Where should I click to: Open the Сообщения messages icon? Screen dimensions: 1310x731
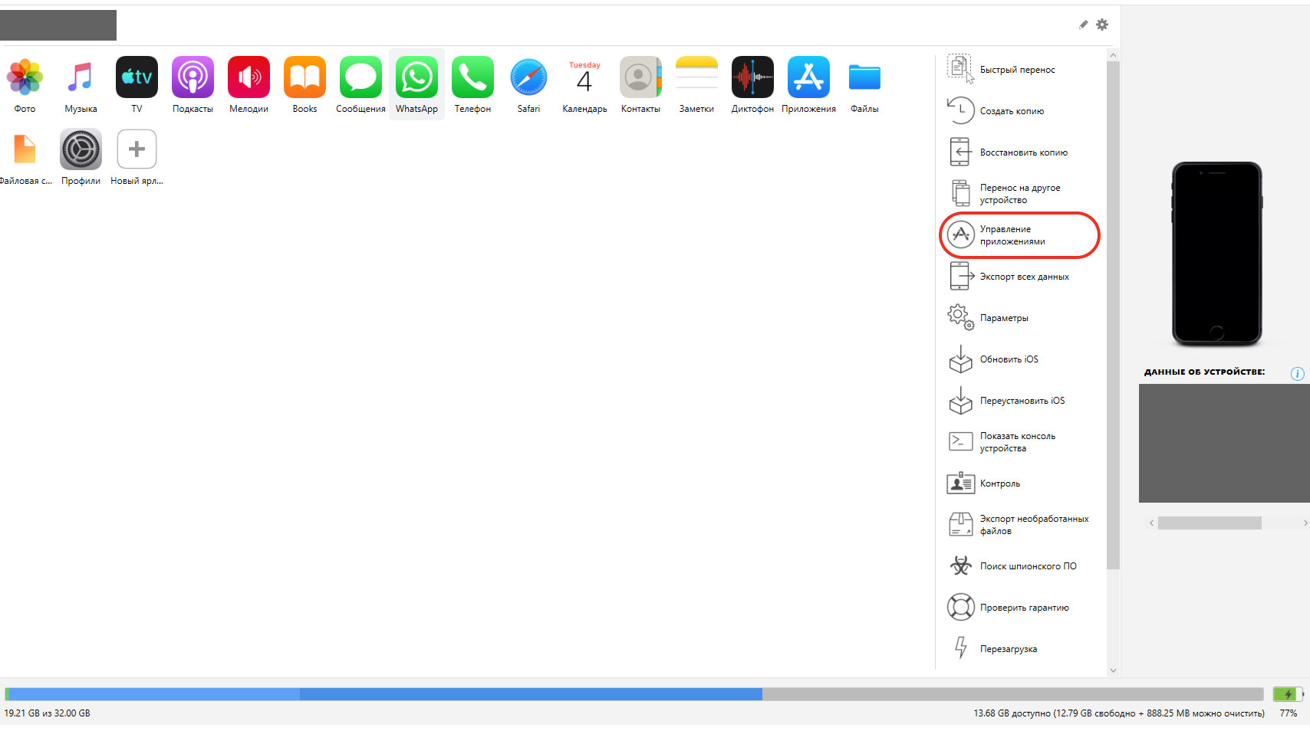360,77
